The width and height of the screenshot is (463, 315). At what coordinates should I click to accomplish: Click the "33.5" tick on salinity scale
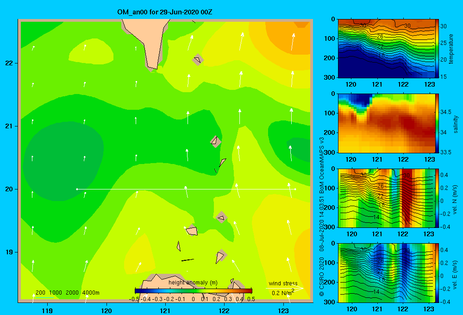click(x=446, y=152)
